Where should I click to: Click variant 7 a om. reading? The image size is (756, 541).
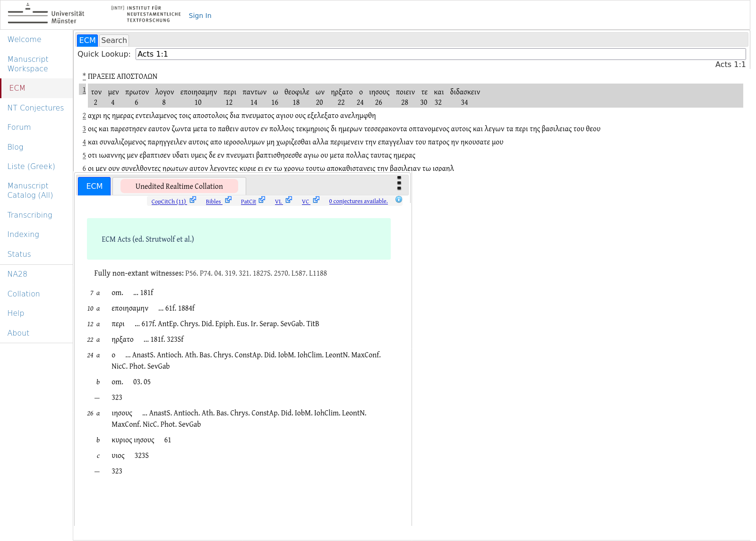(117, 293)
